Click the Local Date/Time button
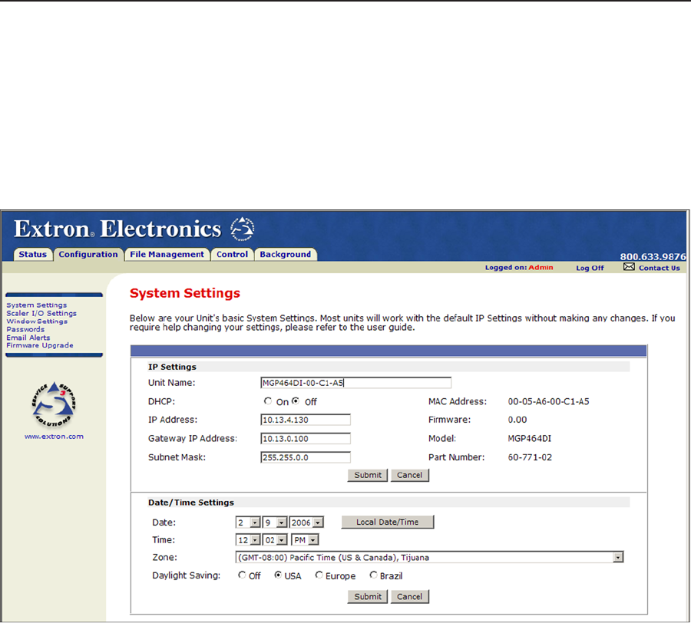691x623 pixels. 388,522
